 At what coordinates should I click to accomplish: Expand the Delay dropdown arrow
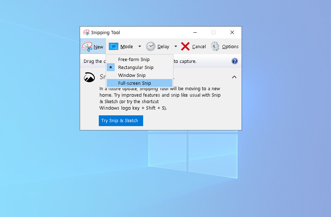tap(176, 46)
